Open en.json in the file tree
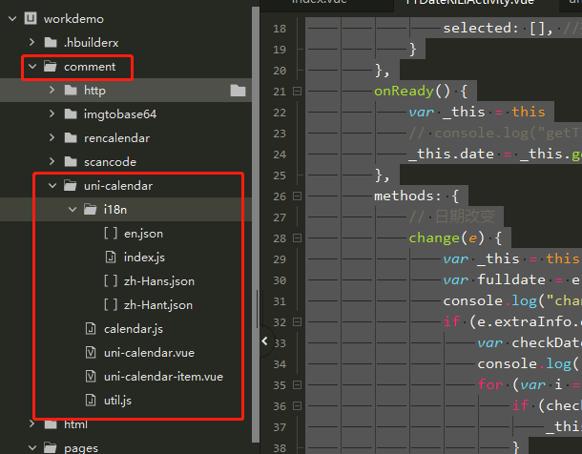This screenshot has height=454, width=582. point(143,234)
